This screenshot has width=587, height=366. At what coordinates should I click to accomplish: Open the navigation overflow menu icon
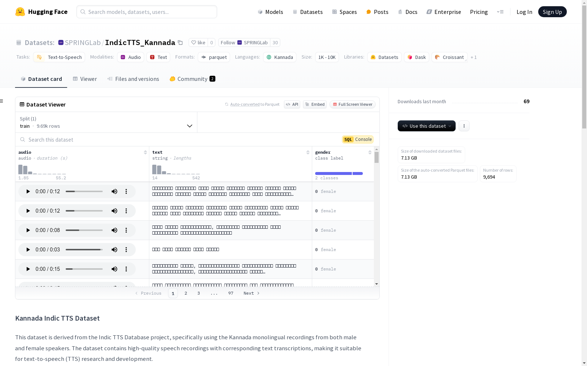[x=500, y=12]
